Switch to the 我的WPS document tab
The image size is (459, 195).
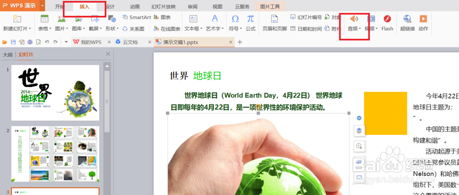[x=91, y=42]
